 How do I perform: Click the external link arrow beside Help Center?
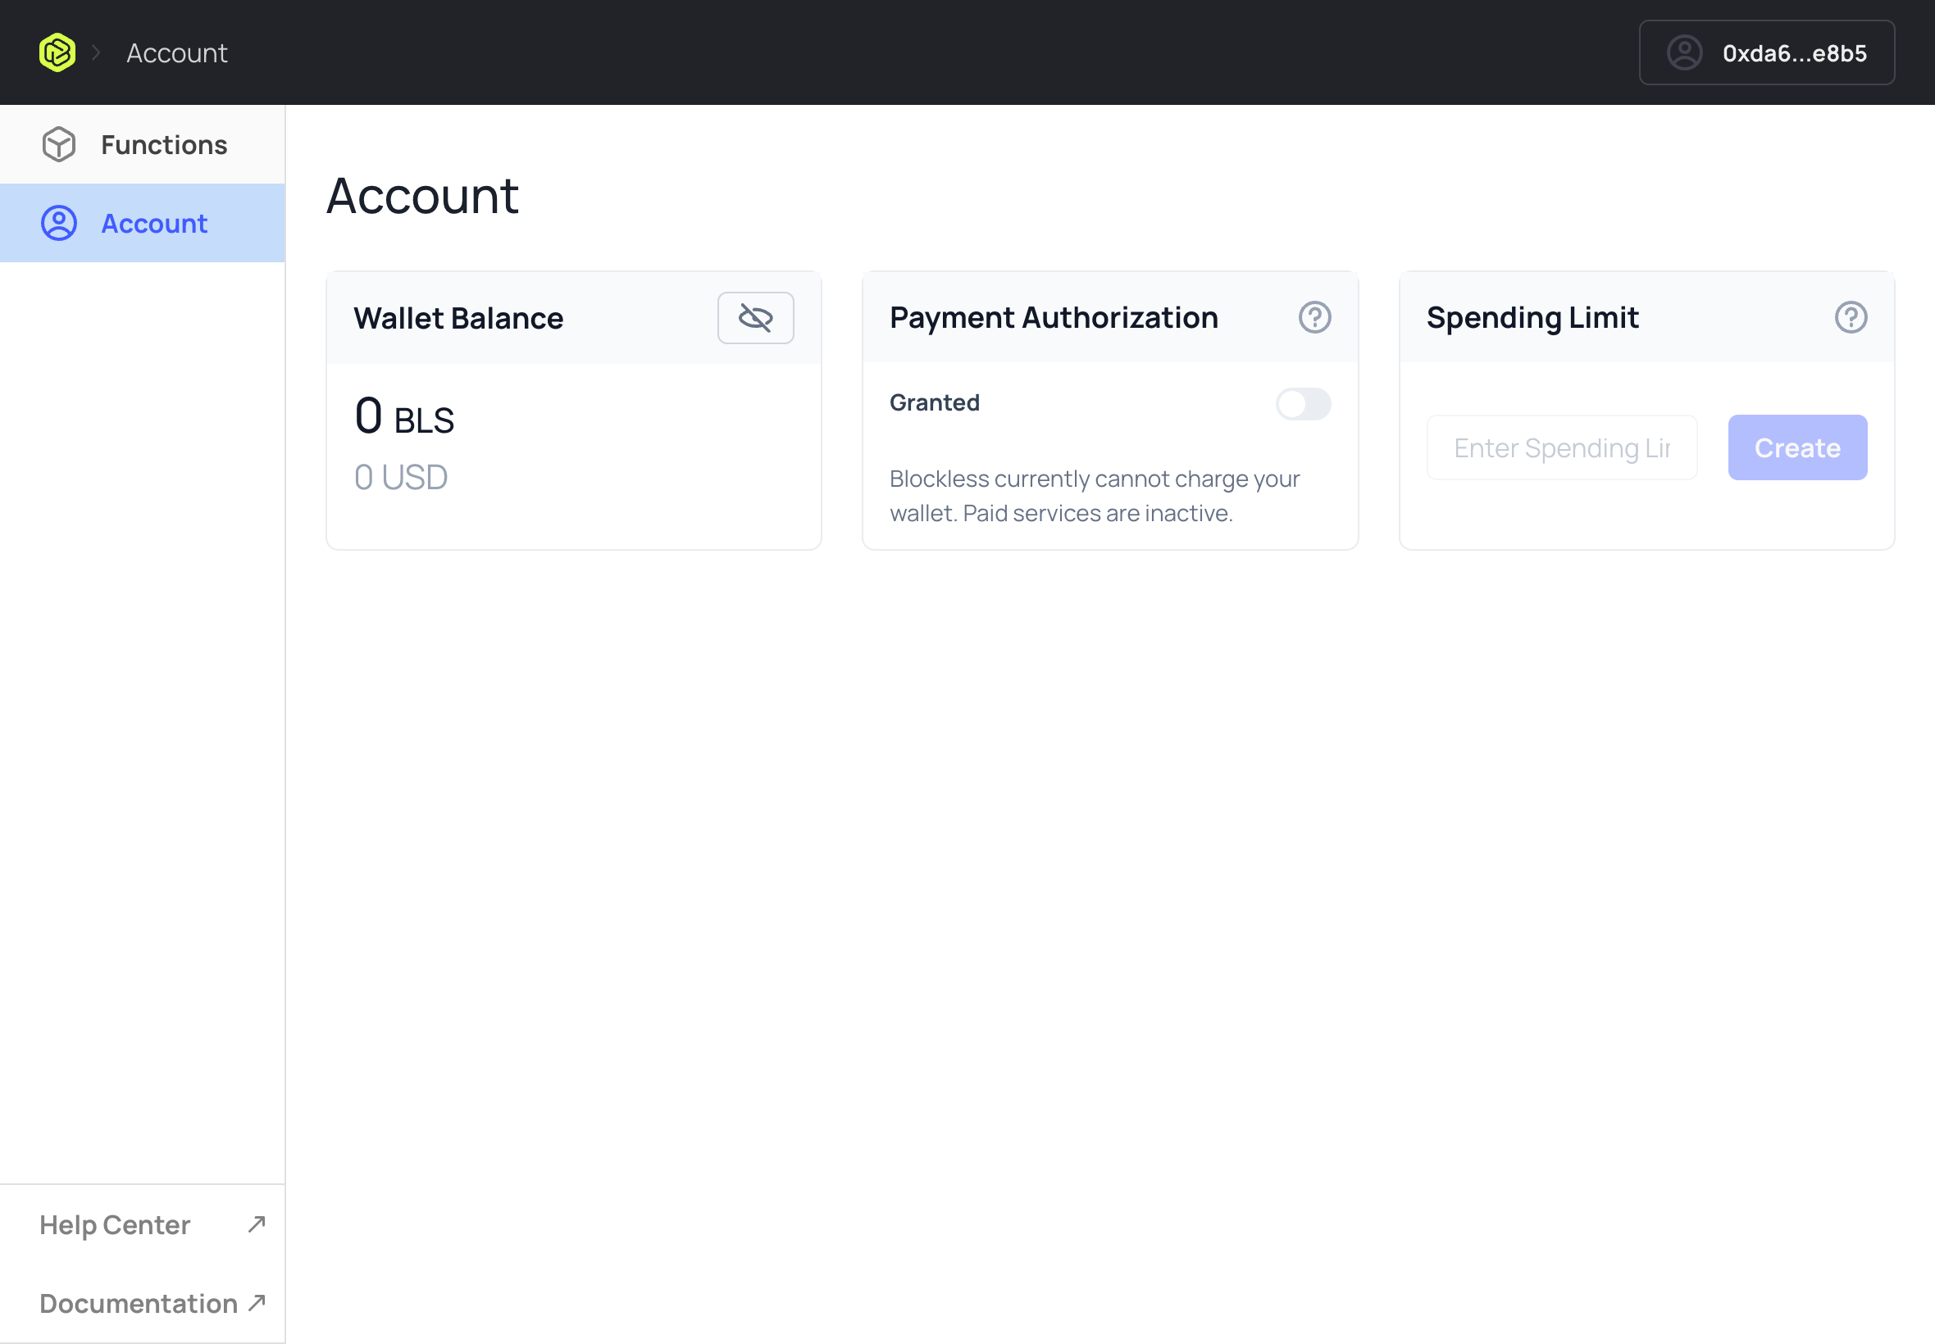(x=255, y=1224)
